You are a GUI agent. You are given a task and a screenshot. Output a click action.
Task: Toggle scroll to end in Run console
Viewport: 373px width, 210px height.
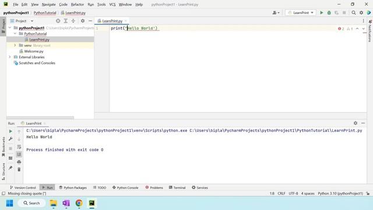tap(19, 154)
